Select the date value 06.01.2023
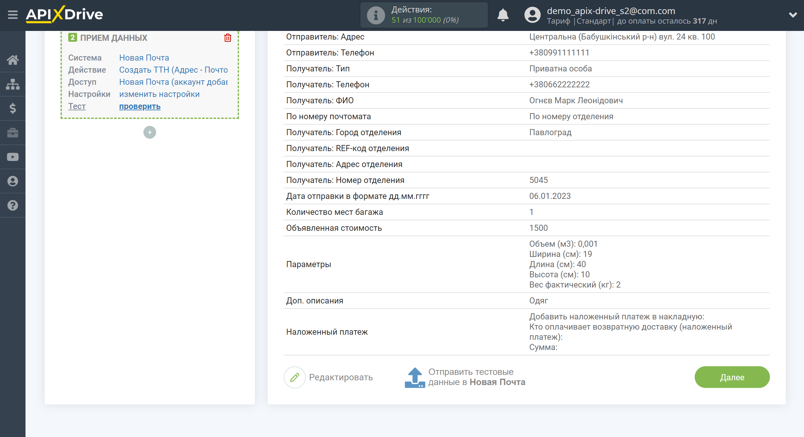Screen dimensions: 804x437 coord(550,196)
